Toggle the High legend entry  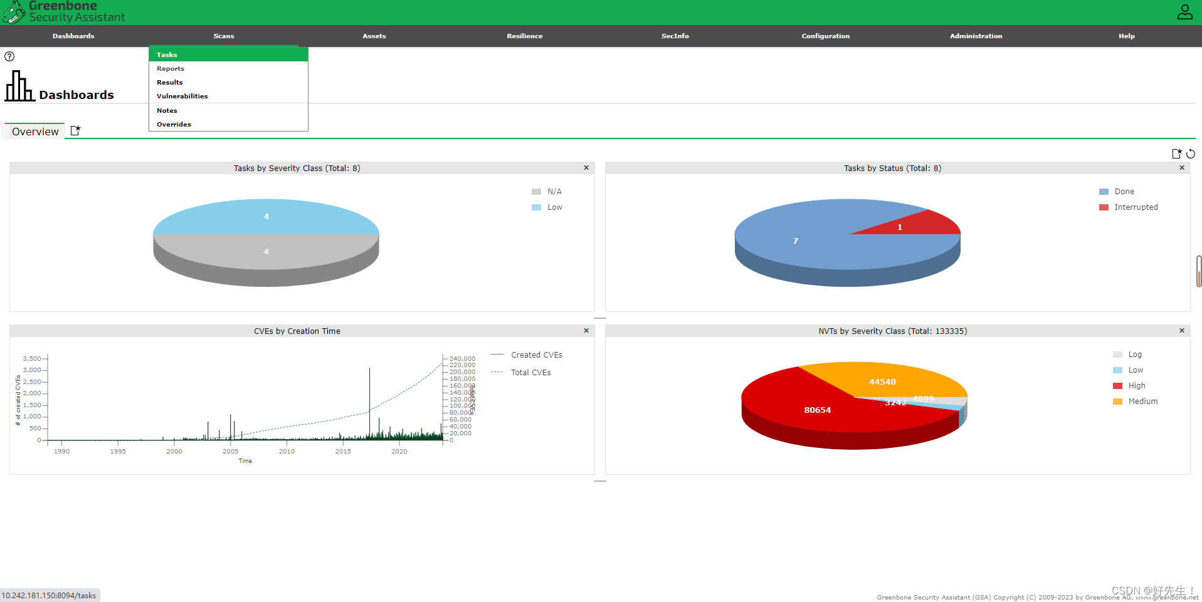tap(1129, 386)
